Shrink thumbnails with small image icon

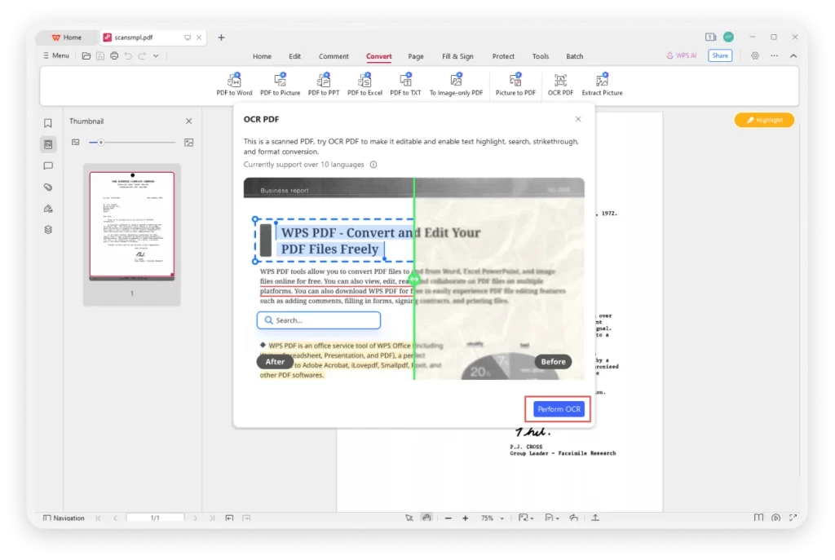pyautogui.click(x=76, y=143)
